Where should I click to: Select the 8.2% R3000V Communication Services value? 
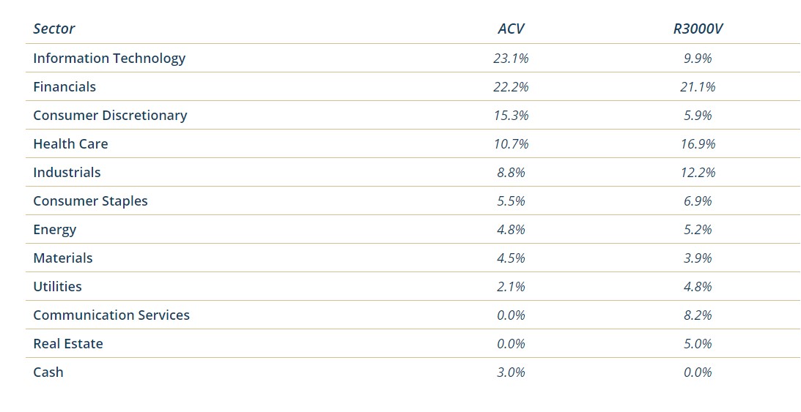[698, 315]
